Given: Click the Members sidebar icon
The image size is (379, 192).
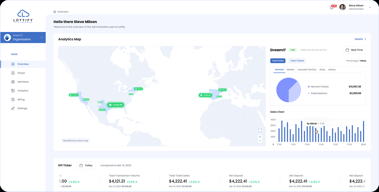Looking at the screenshot, I should (x=13, y=82).
